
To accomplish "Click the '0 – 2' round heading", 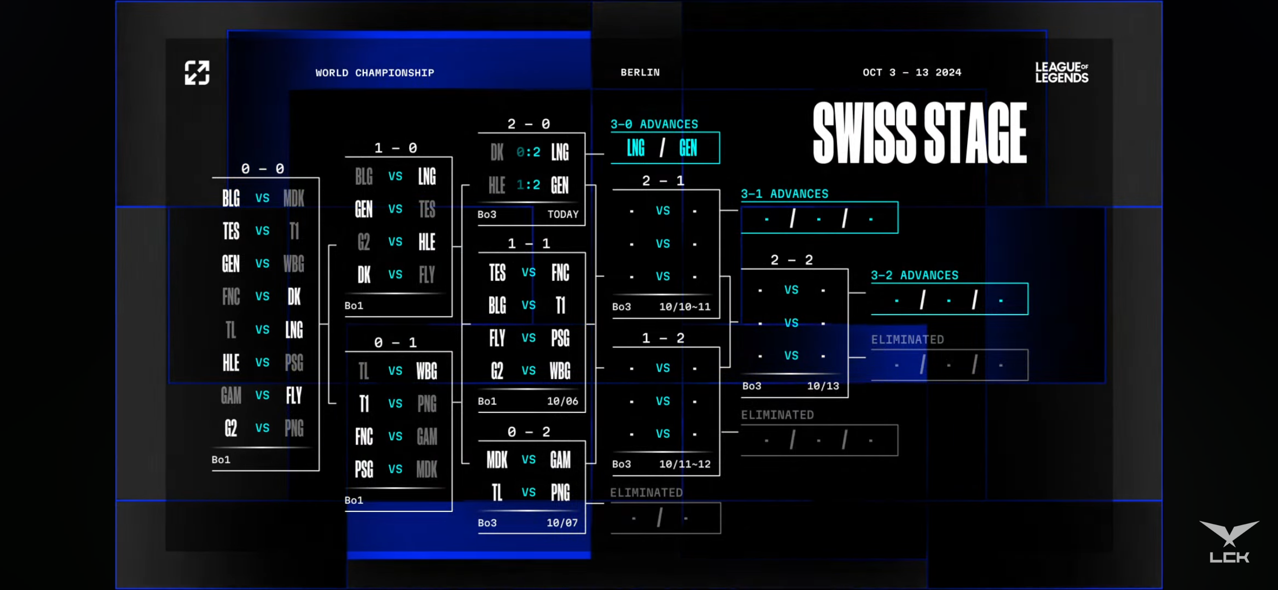I will pyautogui.click(x=528, y=432).
